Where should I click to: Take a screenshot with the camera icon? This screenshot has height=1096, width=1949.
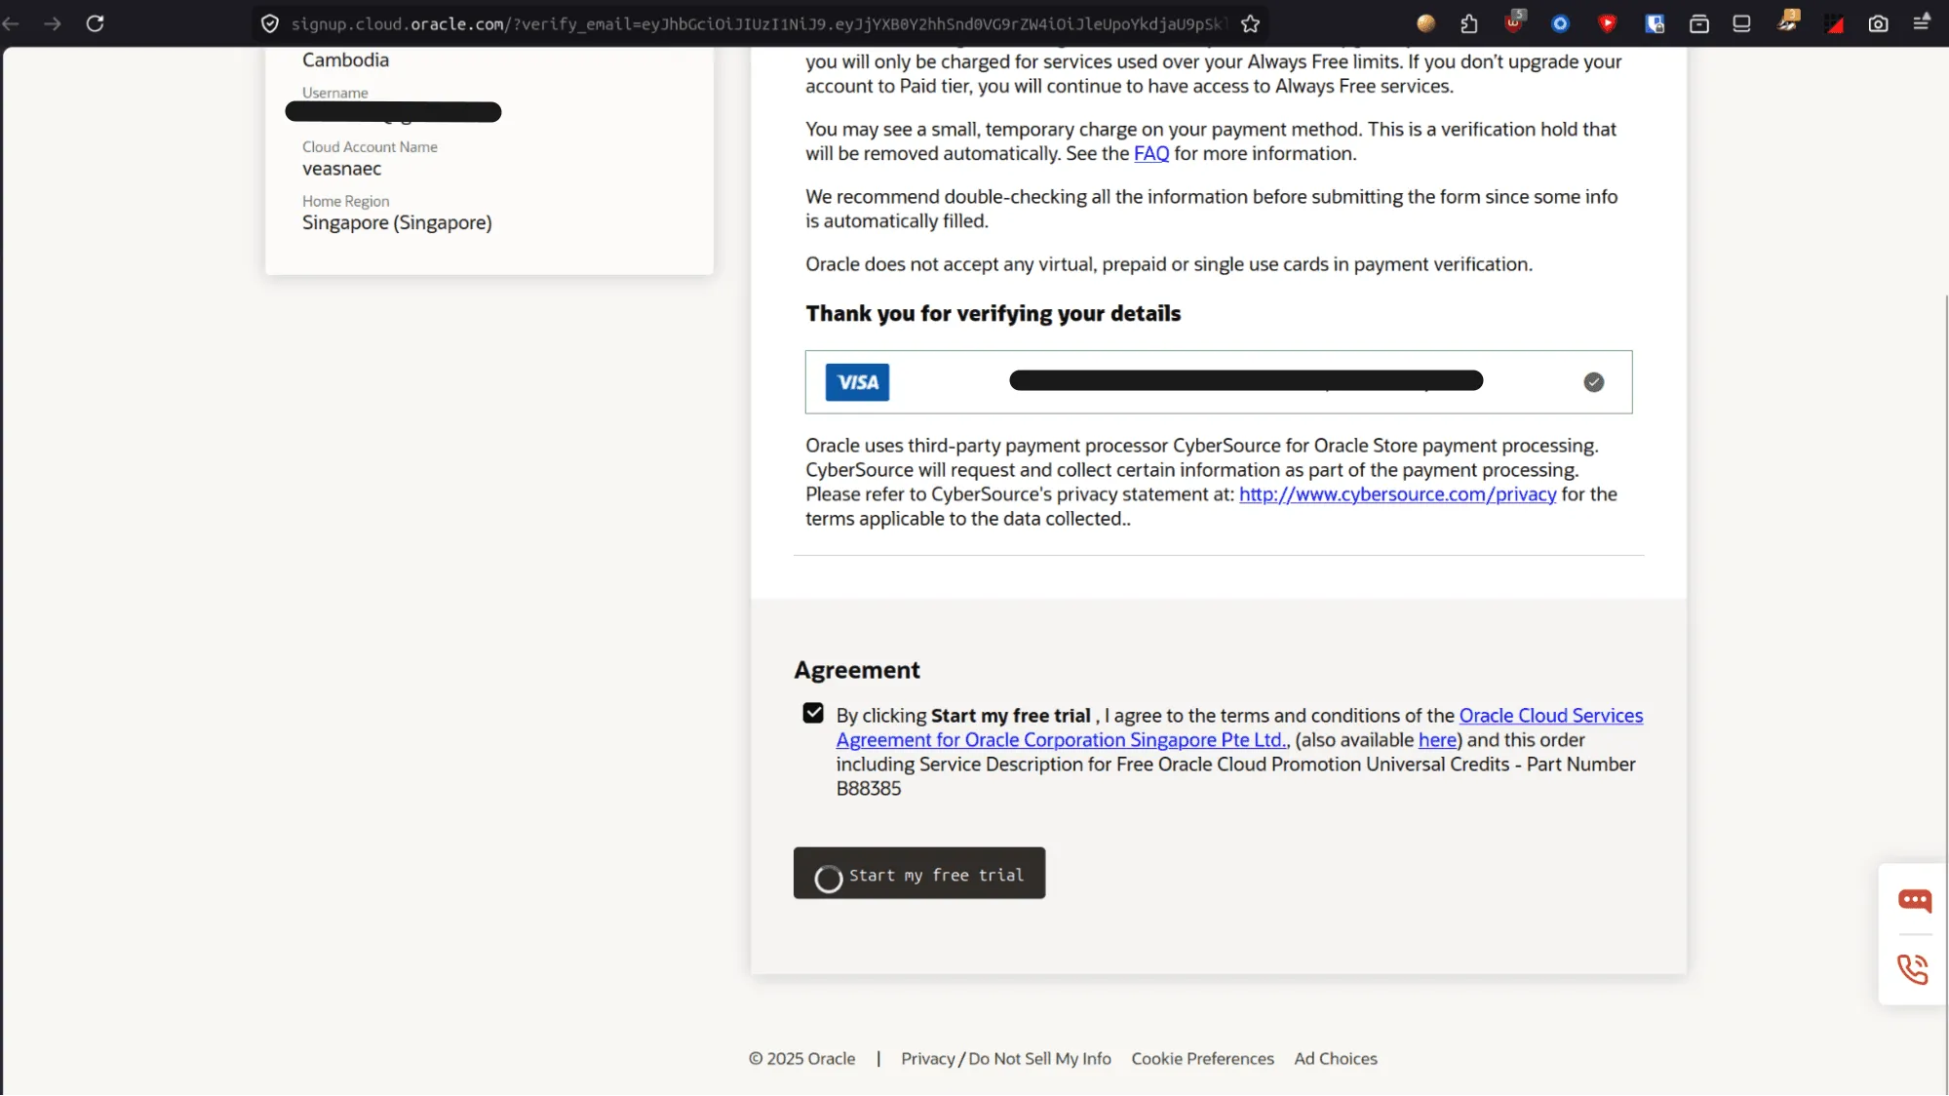point(1878,23)
